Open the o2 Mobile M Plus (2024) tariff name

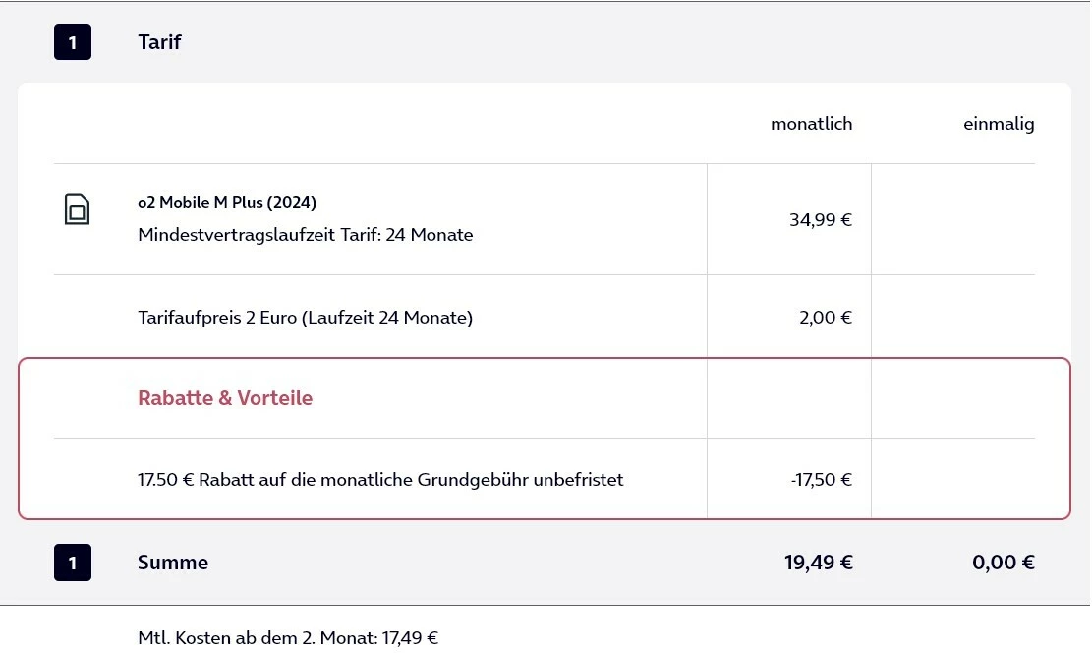[227, 202]
